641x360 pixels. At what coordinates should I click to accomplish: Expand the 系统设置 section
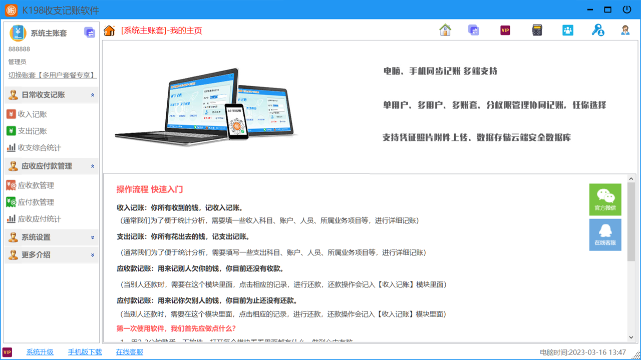coord(93,237)
